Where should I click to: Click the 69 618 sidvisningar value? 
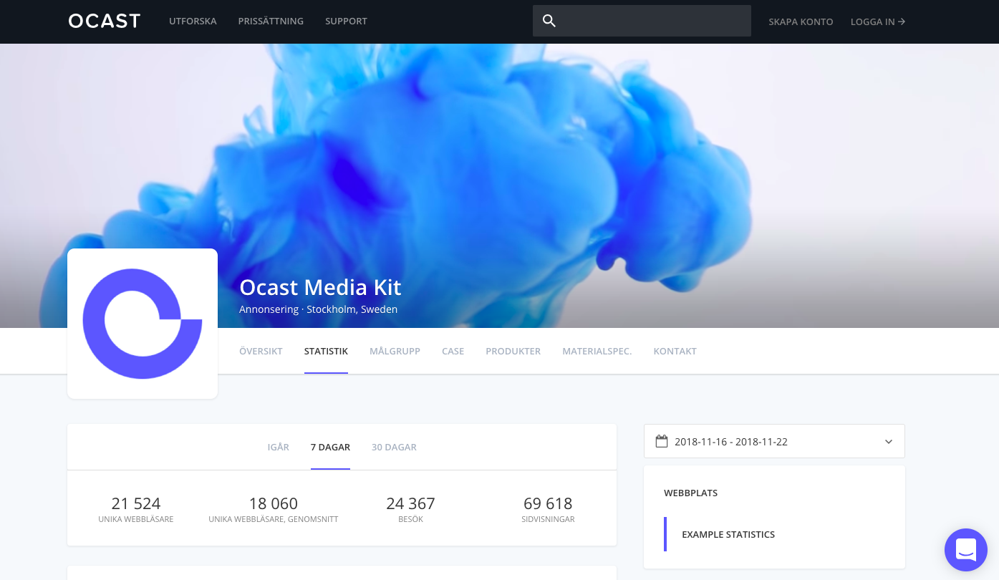tap(548, 503)
